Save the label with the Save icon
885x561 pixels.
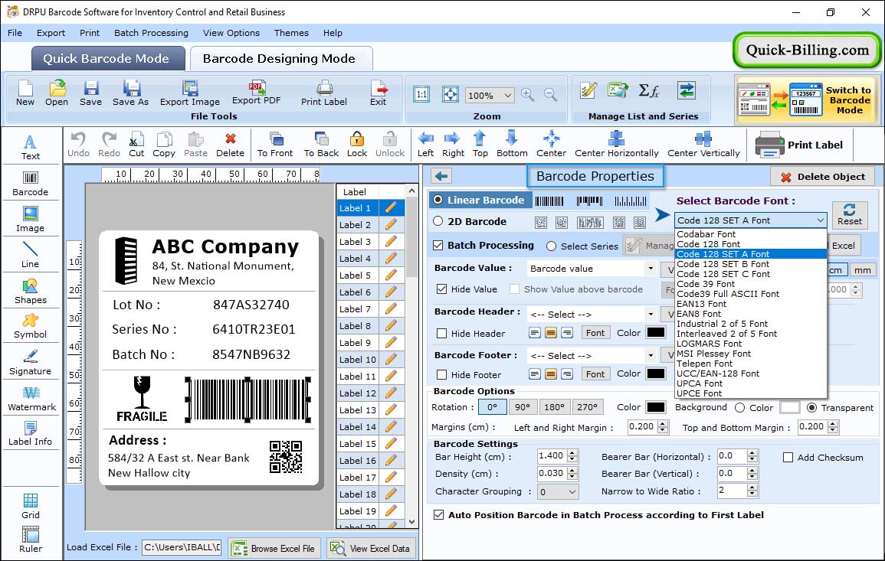pos(90,93)
